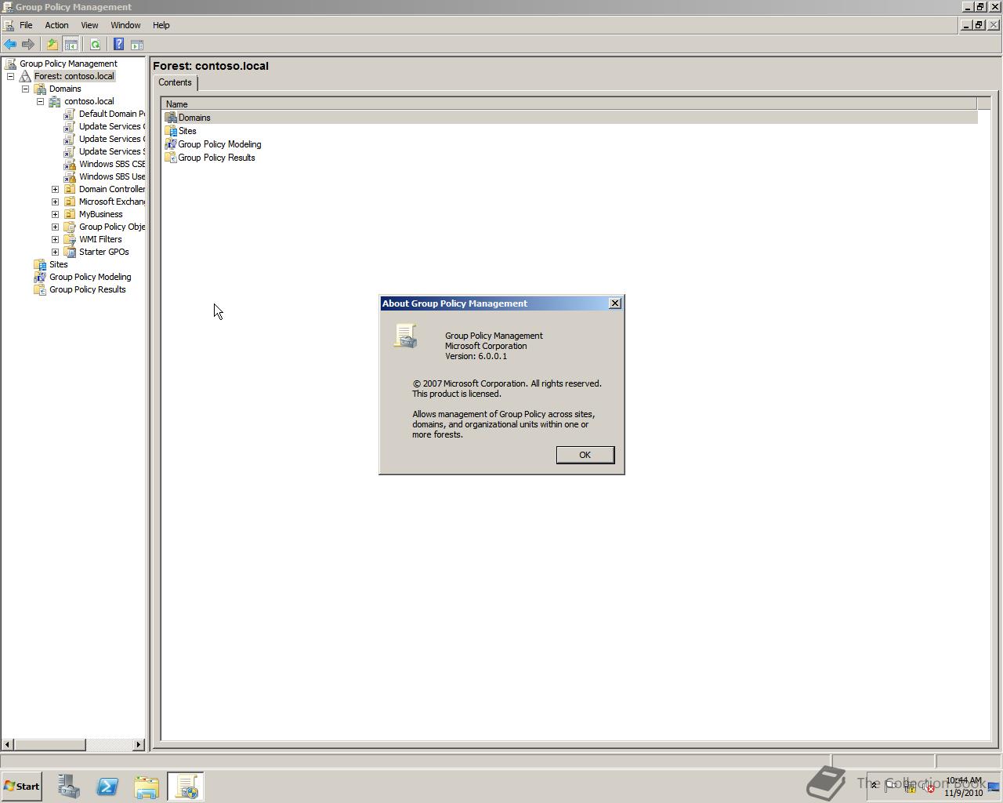Close the About Group Policy Management dialog
Viewport: 1003px width, 803px height.
(x=615, y=303)
